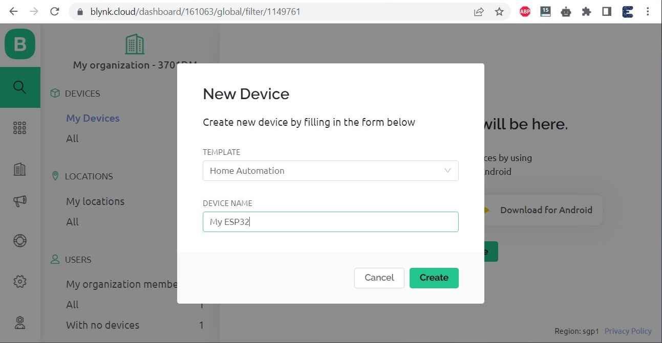The height and width of the screenshot is (343, 662).
Task: Bookmark this page with star icon
Action: (x=499, y=11)
